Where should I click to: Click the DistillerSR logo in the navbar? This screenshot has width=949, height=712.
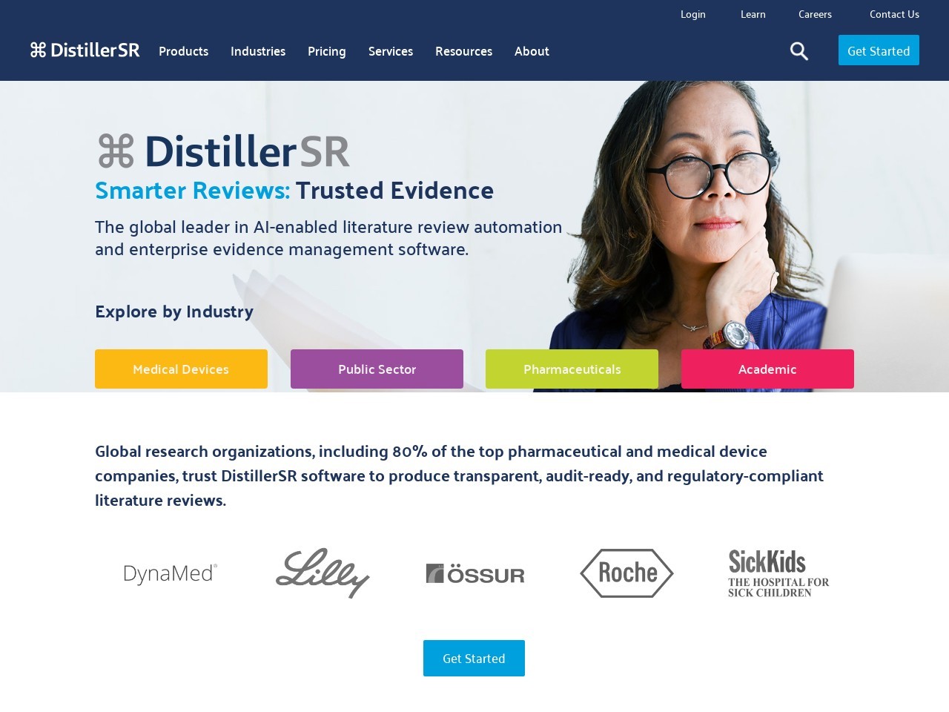point(85,50)
